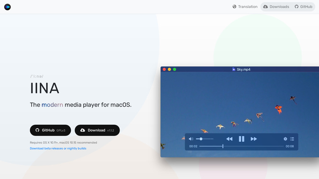Click the Download v1.1.2 button
The width and height of the screenshot is (319, 179).
pyautogui.click(x=97, y=130)
